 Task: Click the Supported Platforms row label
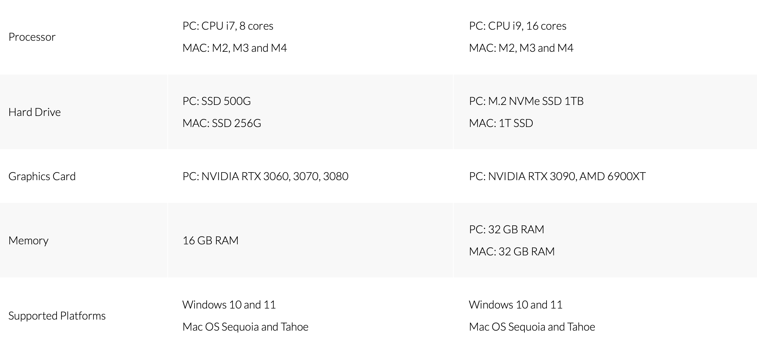(57, 316)
